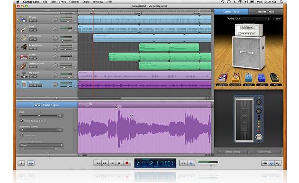This screenshot has width=299, height=183.
Task: Toggle the cycle region button
Action: pos(183,163)
